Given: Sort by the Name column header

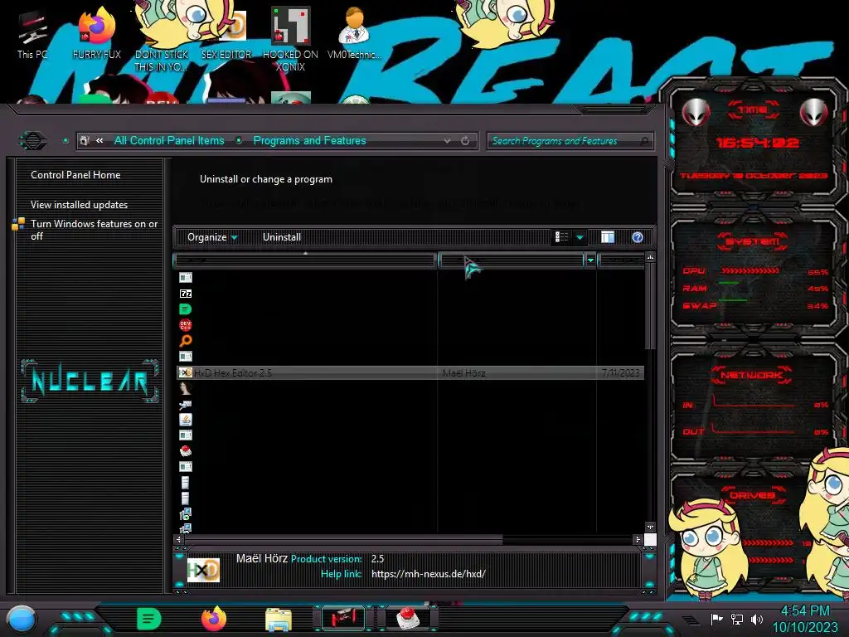Looking at the screenshot, I should 305,260.
